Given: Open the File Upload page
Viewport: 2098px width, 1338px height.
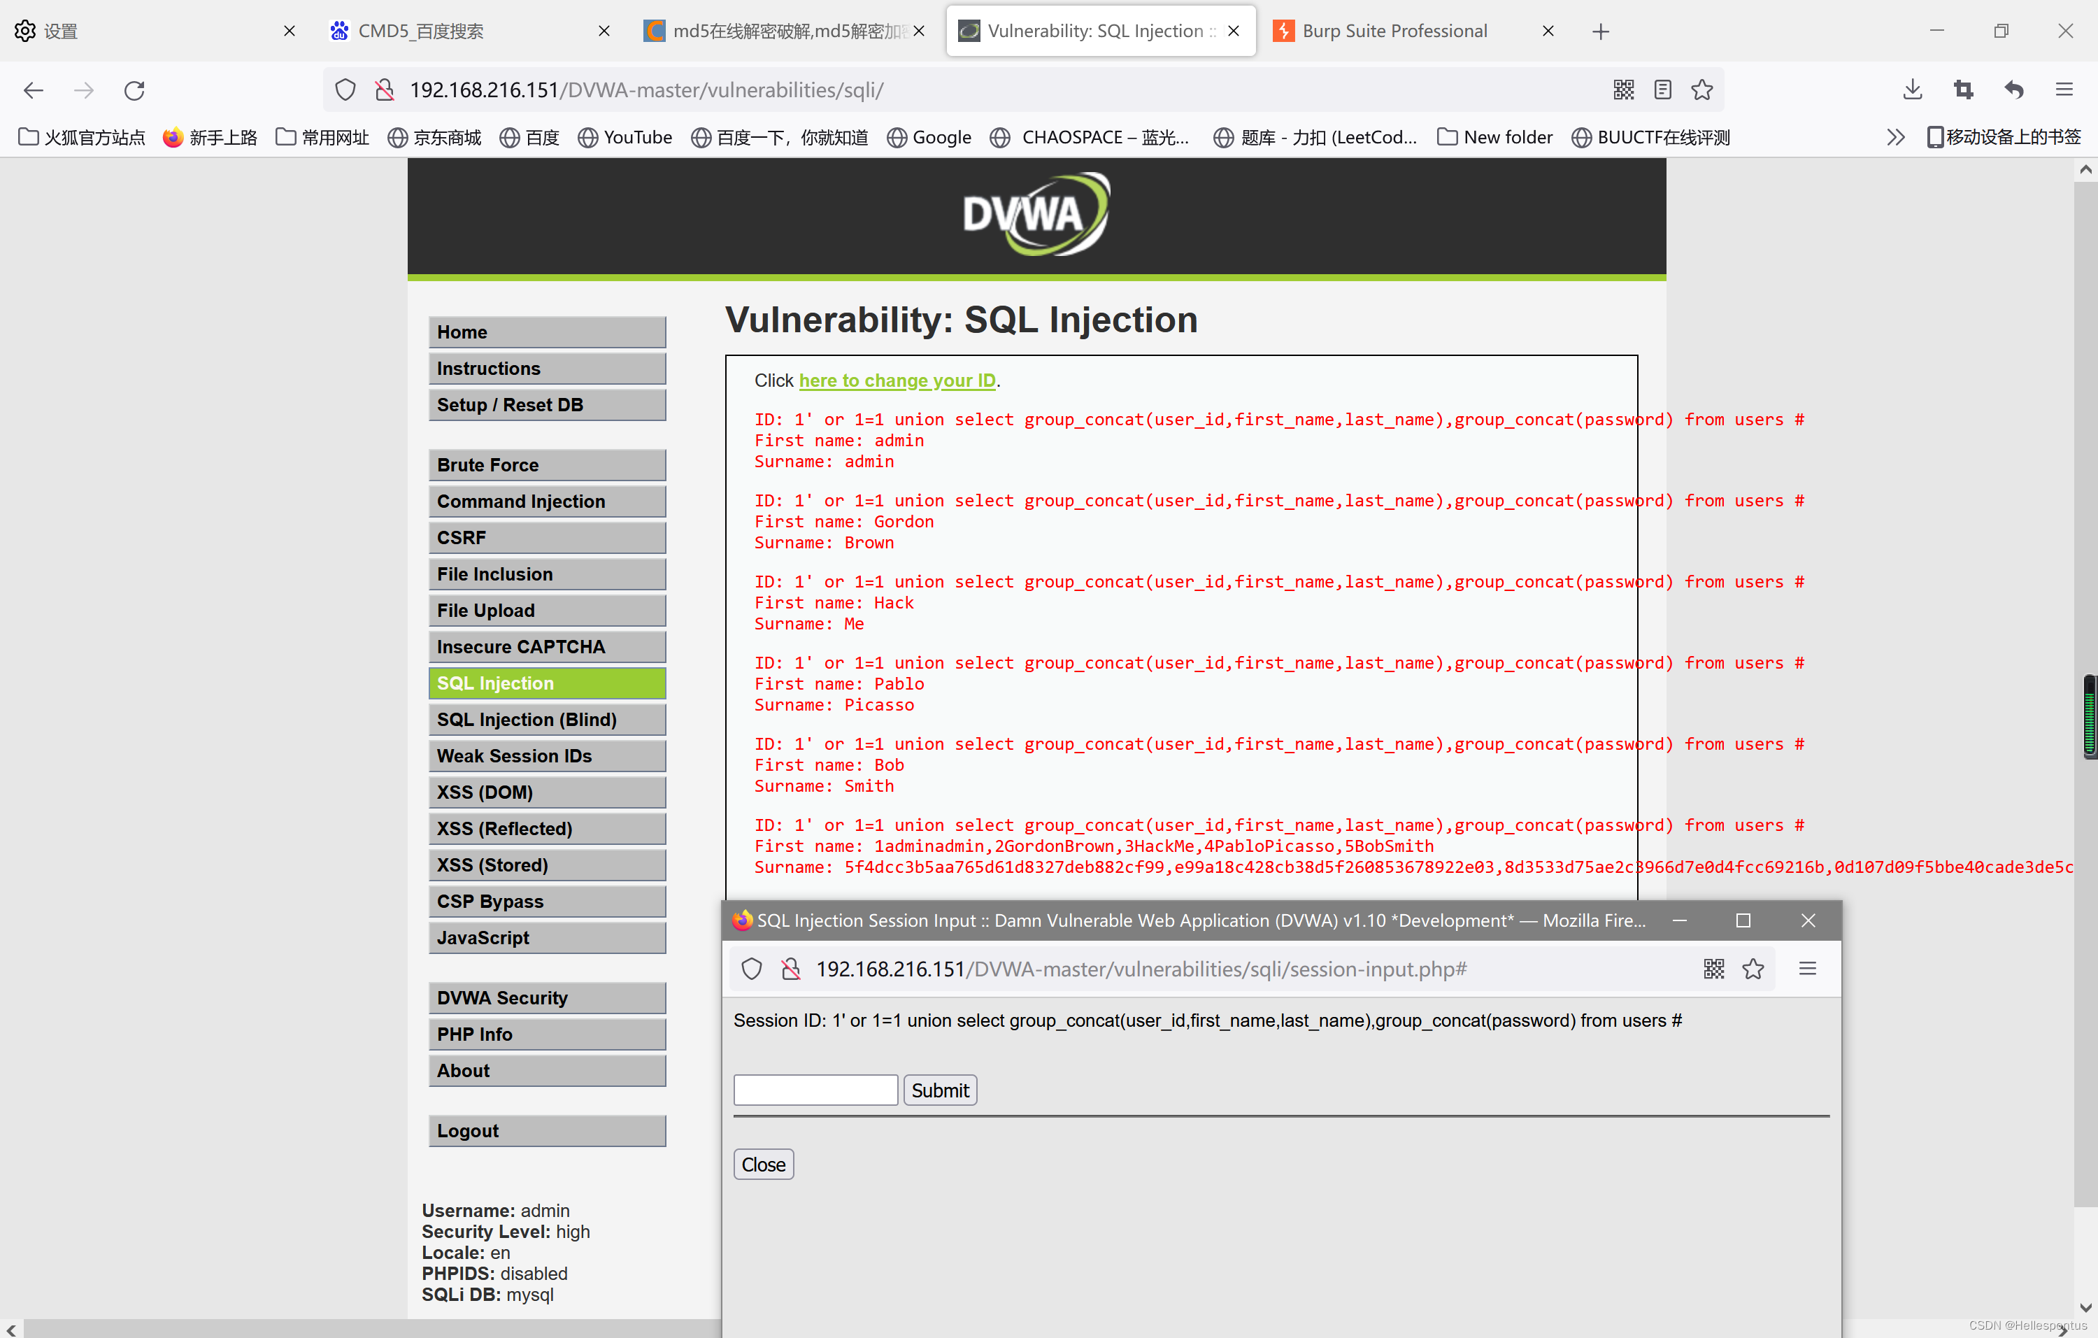Looking at the screenshot, I should [547, 611].
